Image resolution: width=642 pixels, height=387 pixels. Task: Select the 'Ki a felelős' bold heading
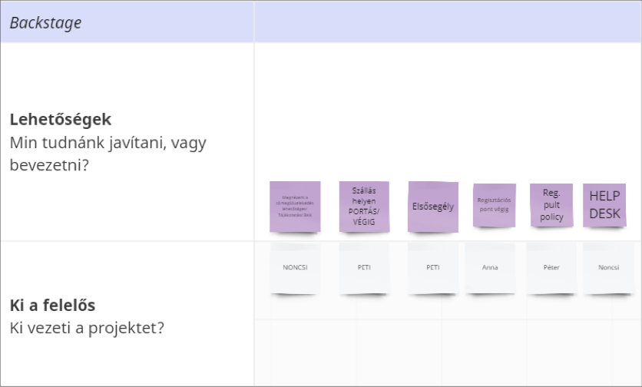[52, 306]
